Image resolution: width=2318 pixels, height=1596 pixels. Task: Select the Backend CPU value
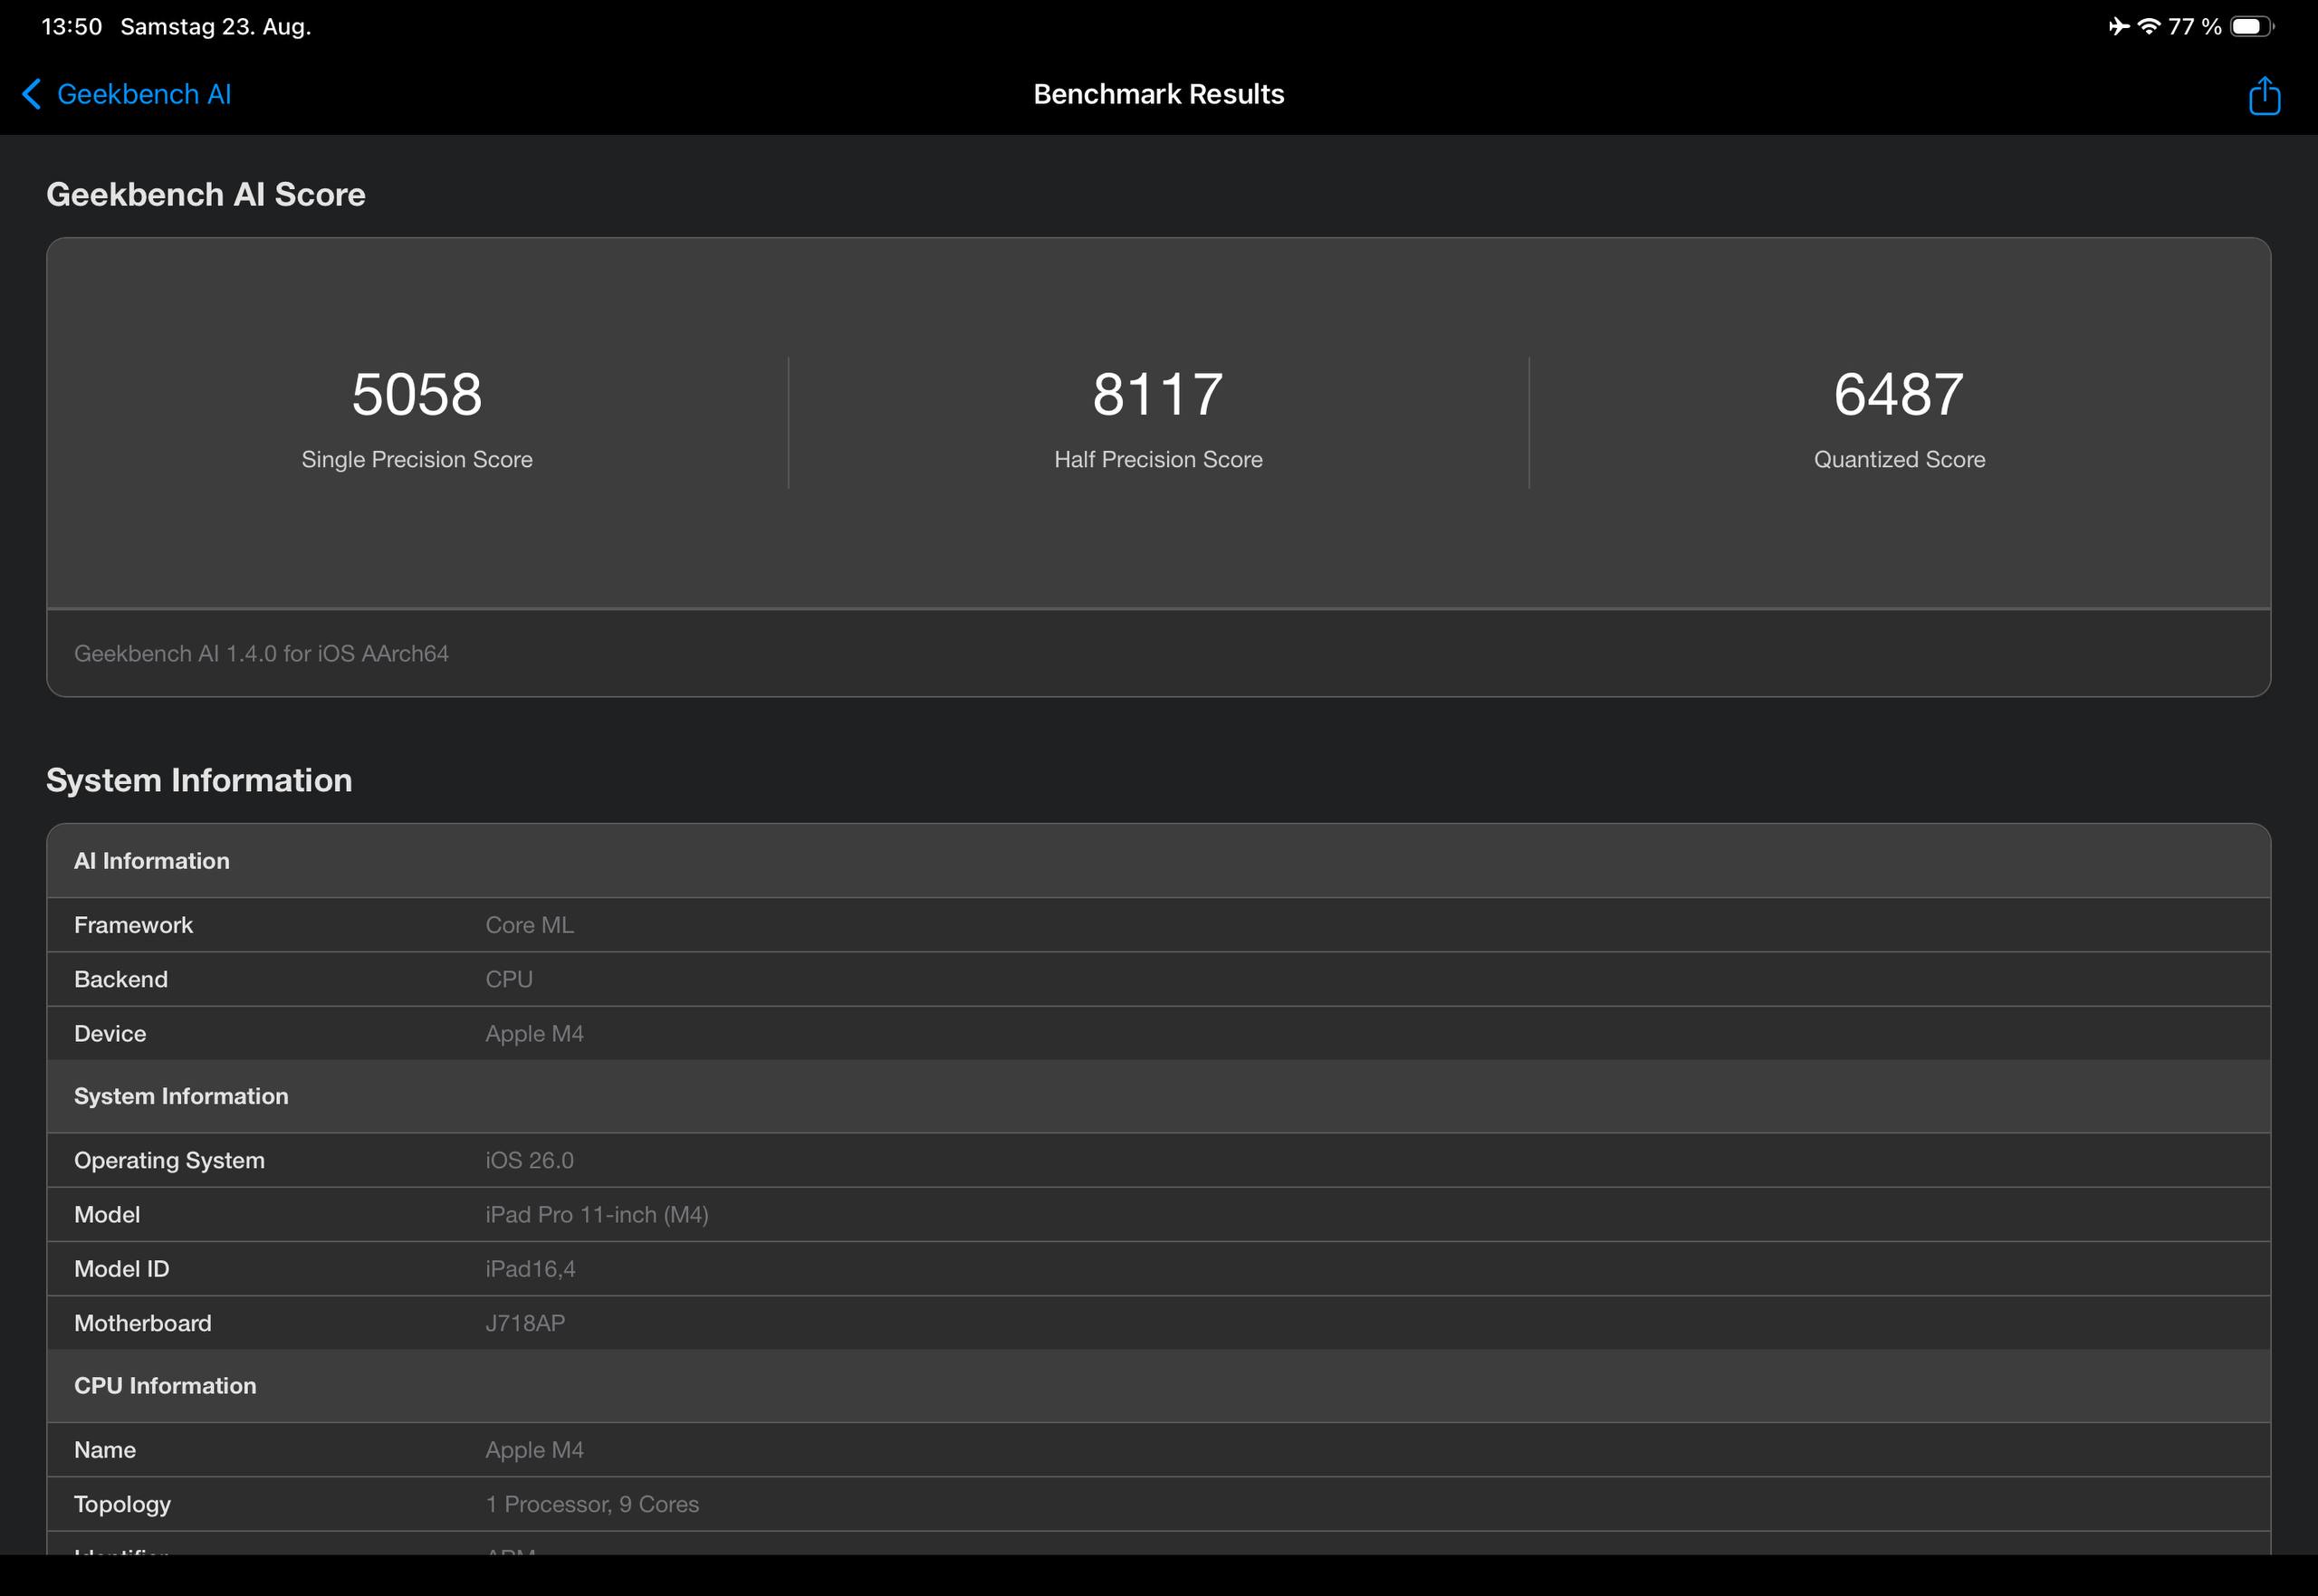point(509,979)
